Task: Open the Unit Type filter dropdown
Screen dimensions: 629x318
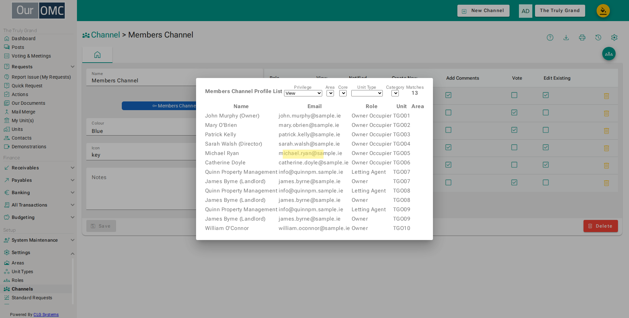Action: point(367,93)
